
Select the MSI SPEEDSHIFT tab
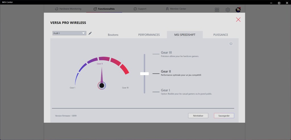[185, 35]
